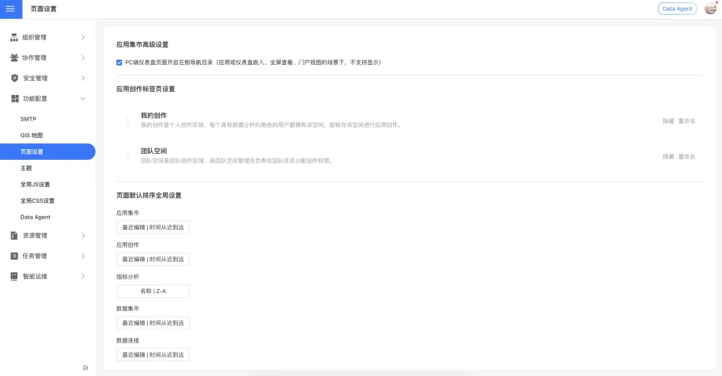This screenshot has height=376, width=722.
Task: Click the 应用创作标签页设置 heading
Action: tap(146, 89)
